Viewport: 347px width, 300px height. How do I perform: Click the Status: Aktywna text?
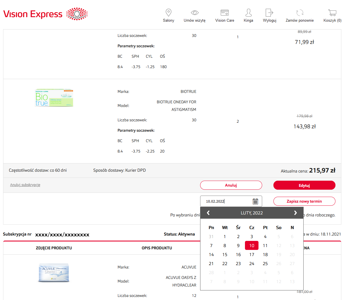[179, 234]
